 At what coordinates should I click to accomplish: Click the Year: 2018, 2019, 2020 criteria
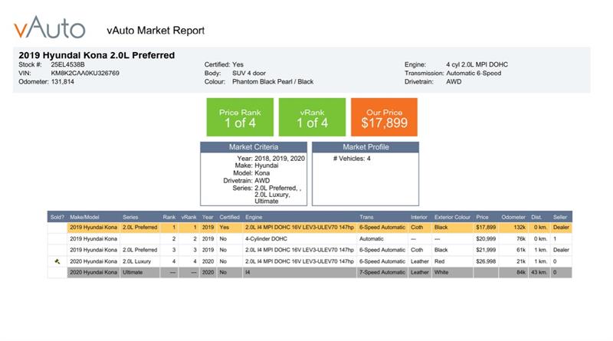(271, 159)
